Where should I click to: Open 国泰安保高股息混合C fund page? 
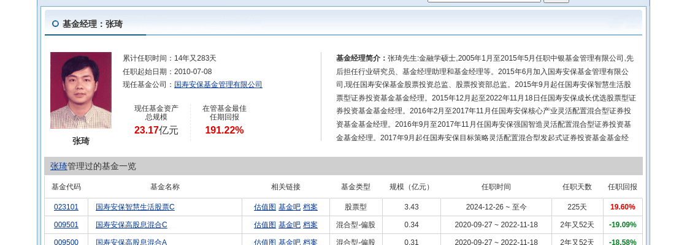[x=131, y=225]
